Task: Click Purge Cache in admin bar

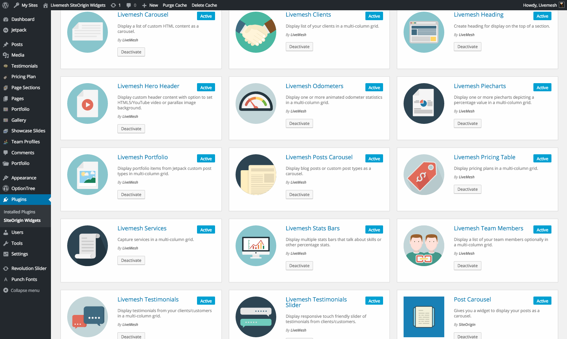Action: [x=175, y=5]
